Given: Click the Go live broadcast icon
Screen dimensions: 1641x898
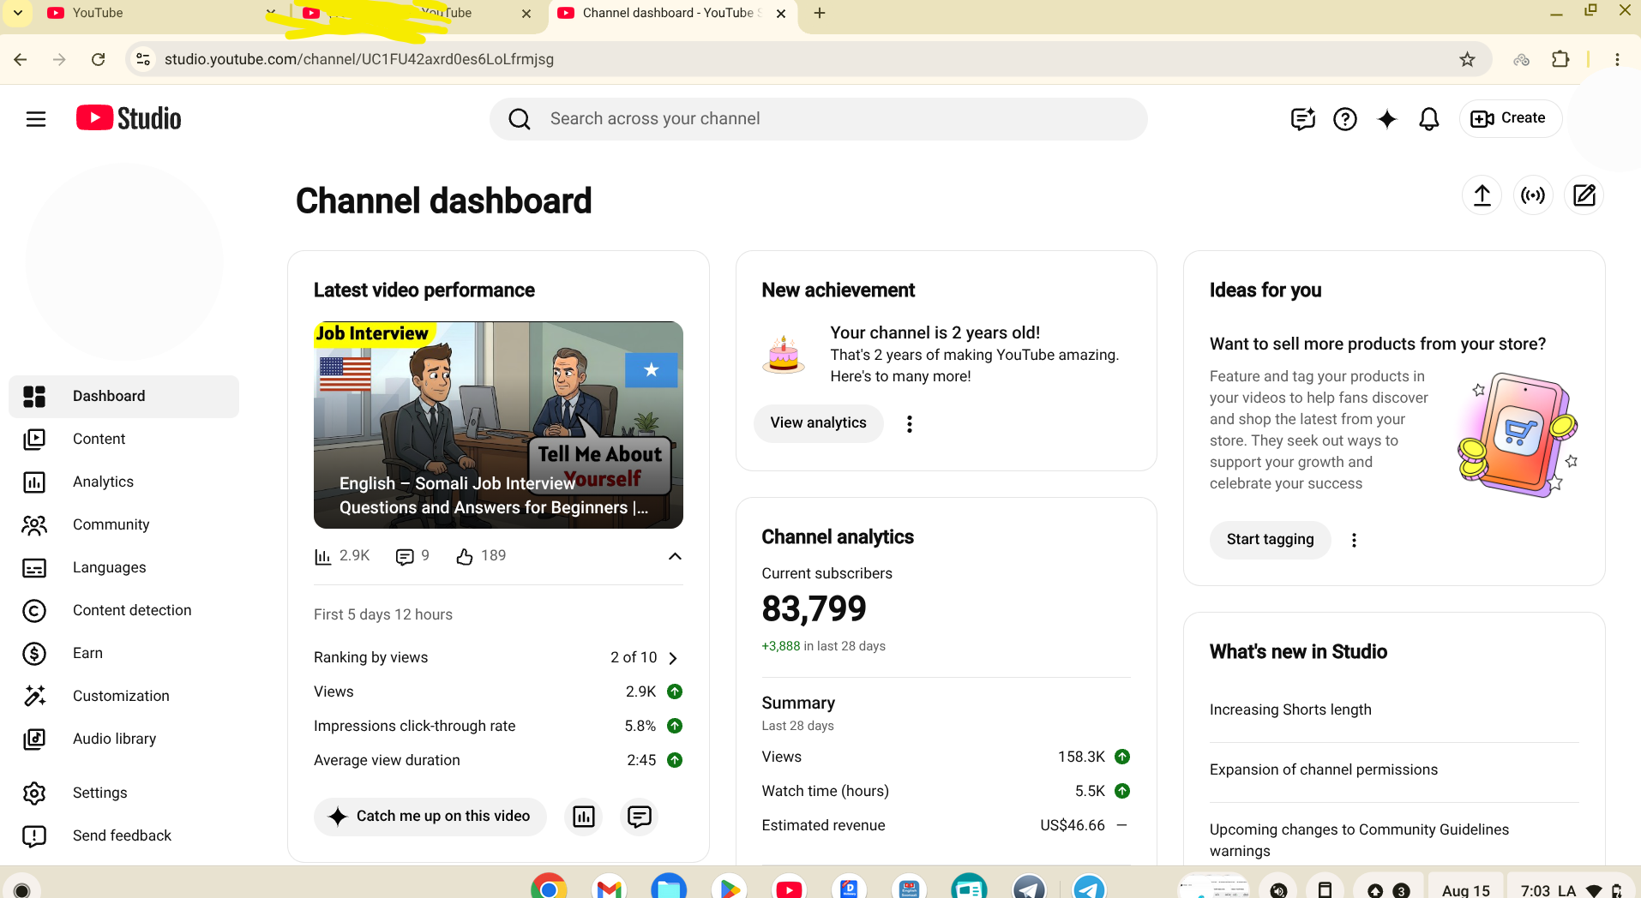Looking at the screenshot, I should point(1533,195).
